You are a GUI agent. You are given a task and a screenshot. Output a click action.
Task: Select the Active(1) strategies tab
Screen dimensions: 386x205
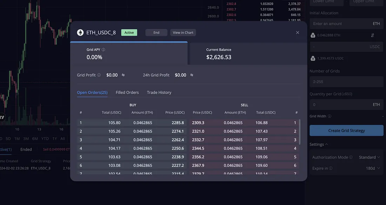coord(6,149)
